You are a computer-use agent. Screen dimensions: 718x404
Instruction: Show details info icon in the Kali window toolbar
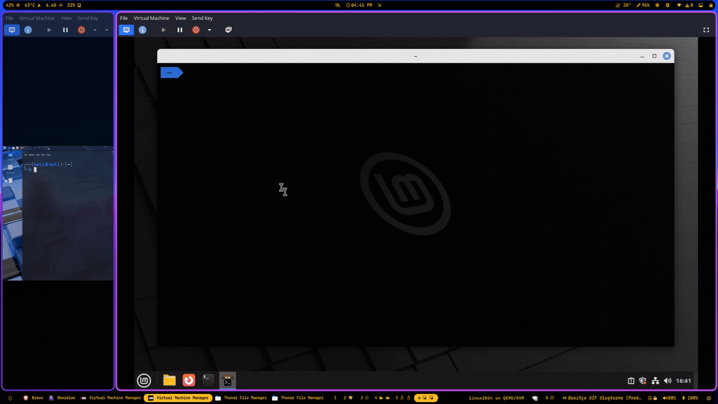point(28,30)
